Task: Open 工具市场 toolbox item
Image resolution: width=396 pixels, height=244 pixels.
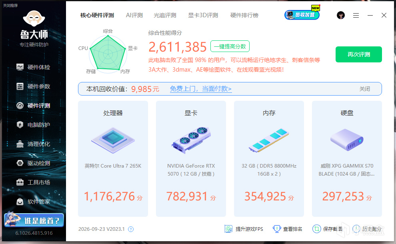Action: (x=33, y=182)
